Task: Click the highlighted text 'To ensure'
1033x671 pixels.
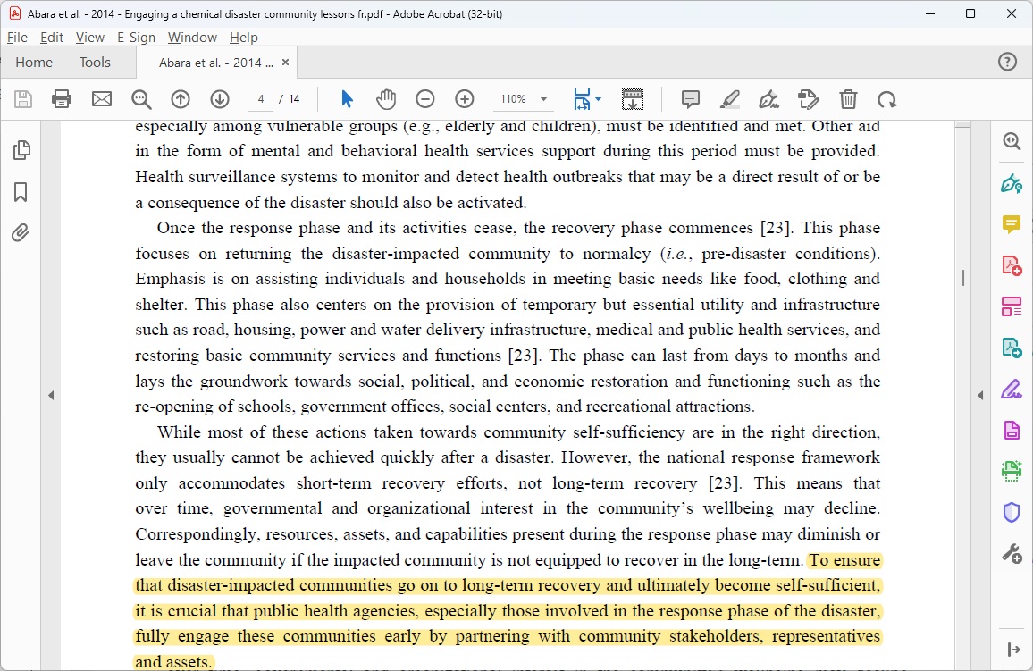Action: (x=844, y=560)
